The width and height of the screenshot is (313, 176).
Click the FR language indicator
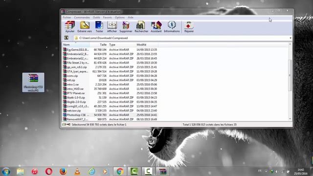[x=260, y=171]
